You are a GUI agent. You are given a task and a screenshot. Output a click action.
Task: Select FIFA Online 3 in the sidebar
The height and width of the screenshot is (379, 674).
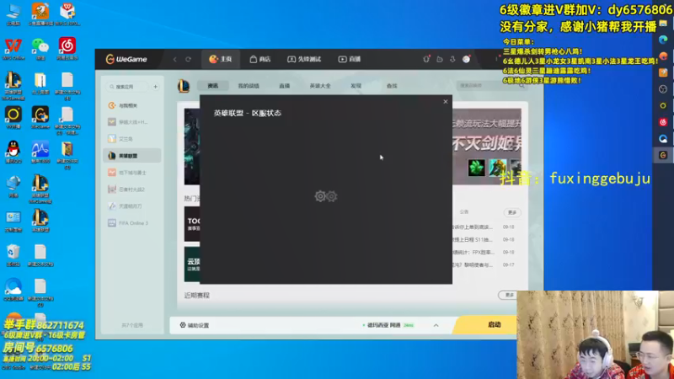(x=132, y=223)
